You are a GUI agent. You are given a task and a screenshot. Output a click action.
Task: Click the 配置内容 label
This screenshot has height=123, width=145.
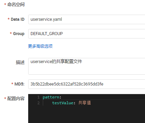pyautogui.click(x=16, y=98)
